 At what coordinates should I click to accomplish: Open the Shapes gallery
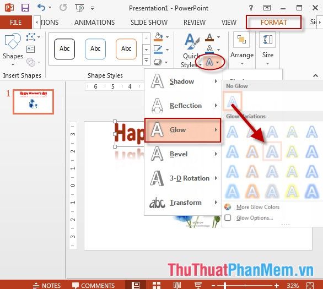point(13,50)
